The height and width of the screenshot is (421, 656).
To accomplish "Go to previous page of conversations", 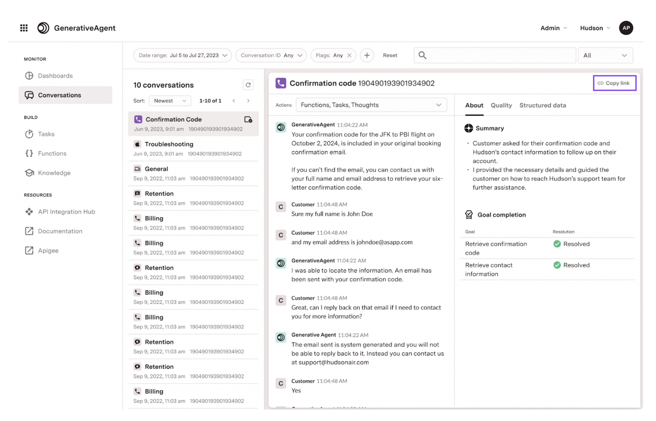I will (x=234, y=101).
